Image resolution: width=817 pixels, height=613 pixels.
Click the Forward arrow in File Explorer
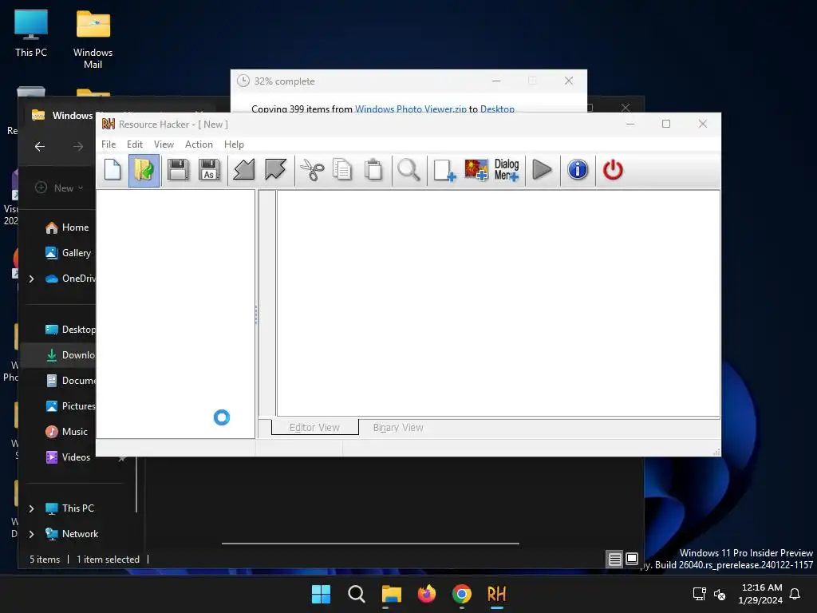[77, 147]
